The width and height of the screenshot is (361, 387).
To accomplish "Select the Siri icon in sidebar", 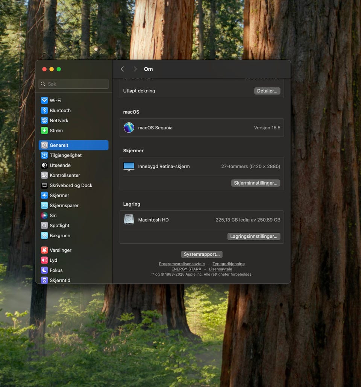I will coord(44,216).
